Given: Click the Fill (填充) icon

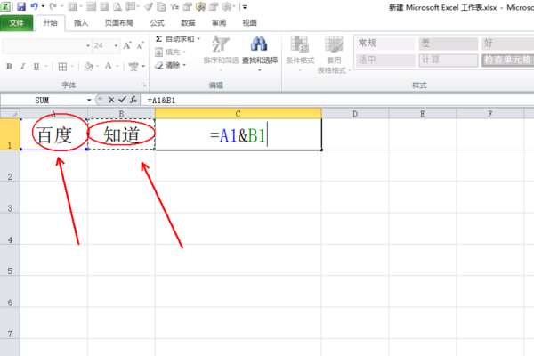Looking at the screenshot, I should coord(158,53).
